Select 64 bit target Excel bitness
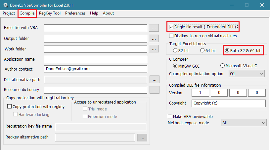 (202, 50)
